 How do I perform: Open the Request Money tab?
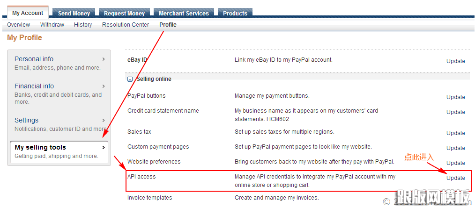pyautogui.click(x=124, y=13)
